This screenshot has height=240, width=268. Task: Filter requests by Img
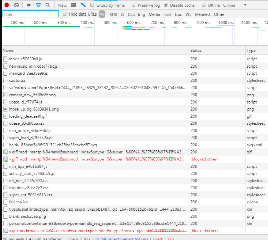pyautogui.click(x=141, y=15)
